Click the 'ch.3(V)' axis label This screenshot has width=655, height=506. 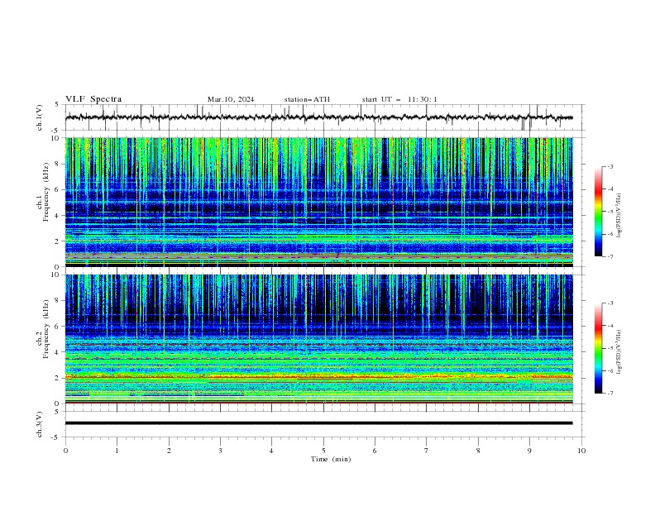[x=40, y=424]
